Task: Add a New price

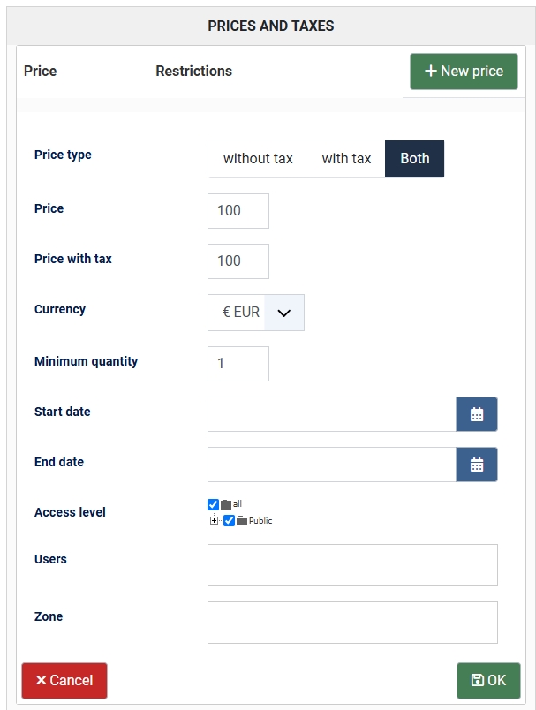Action: (x=464, y=72)
